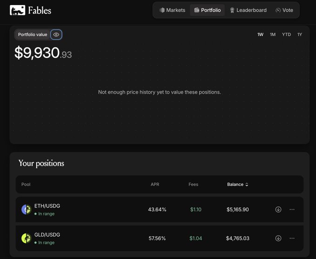
Task: Click the Pool column header
Action: coord(26,185)
